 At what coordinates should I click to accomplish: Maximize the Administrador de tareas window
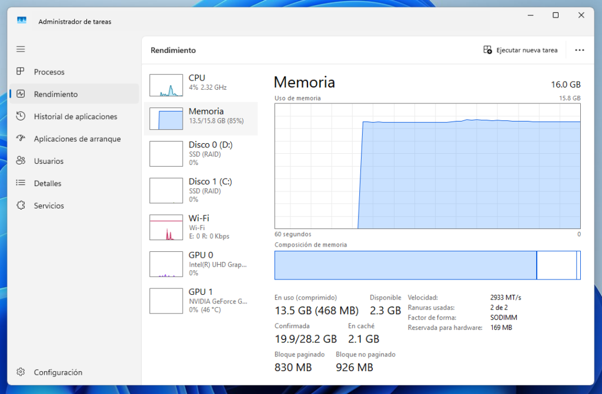click(x=556, y=15)
